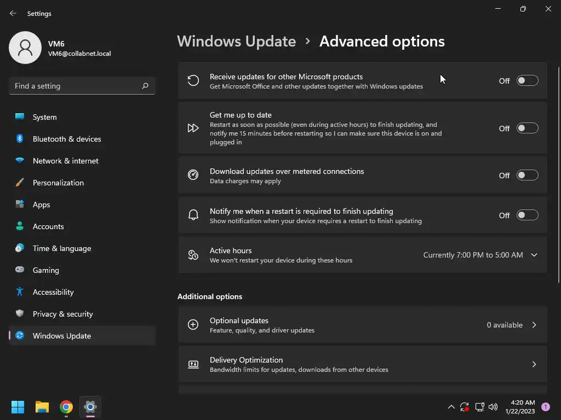Open the notification badge in system tray
The width and height of the screenshot is (561, 420).
click(546, 407)
